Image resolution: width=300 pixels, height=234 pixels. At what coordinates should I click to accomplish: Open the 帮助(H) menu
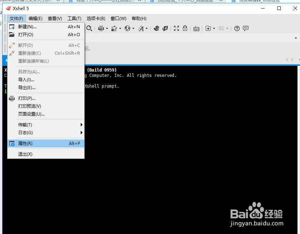point(139,19)
